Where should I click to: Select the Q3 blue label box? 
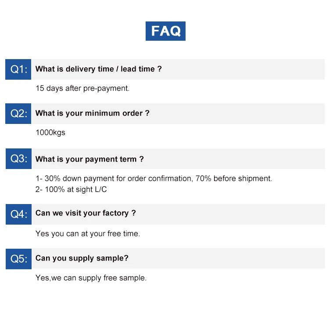coord(19,159)
